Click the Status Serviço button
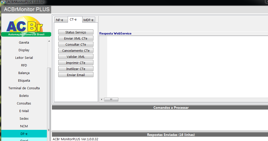Image resolution: width=268 pixels, height=141 pixels. (x=76, y=32)
